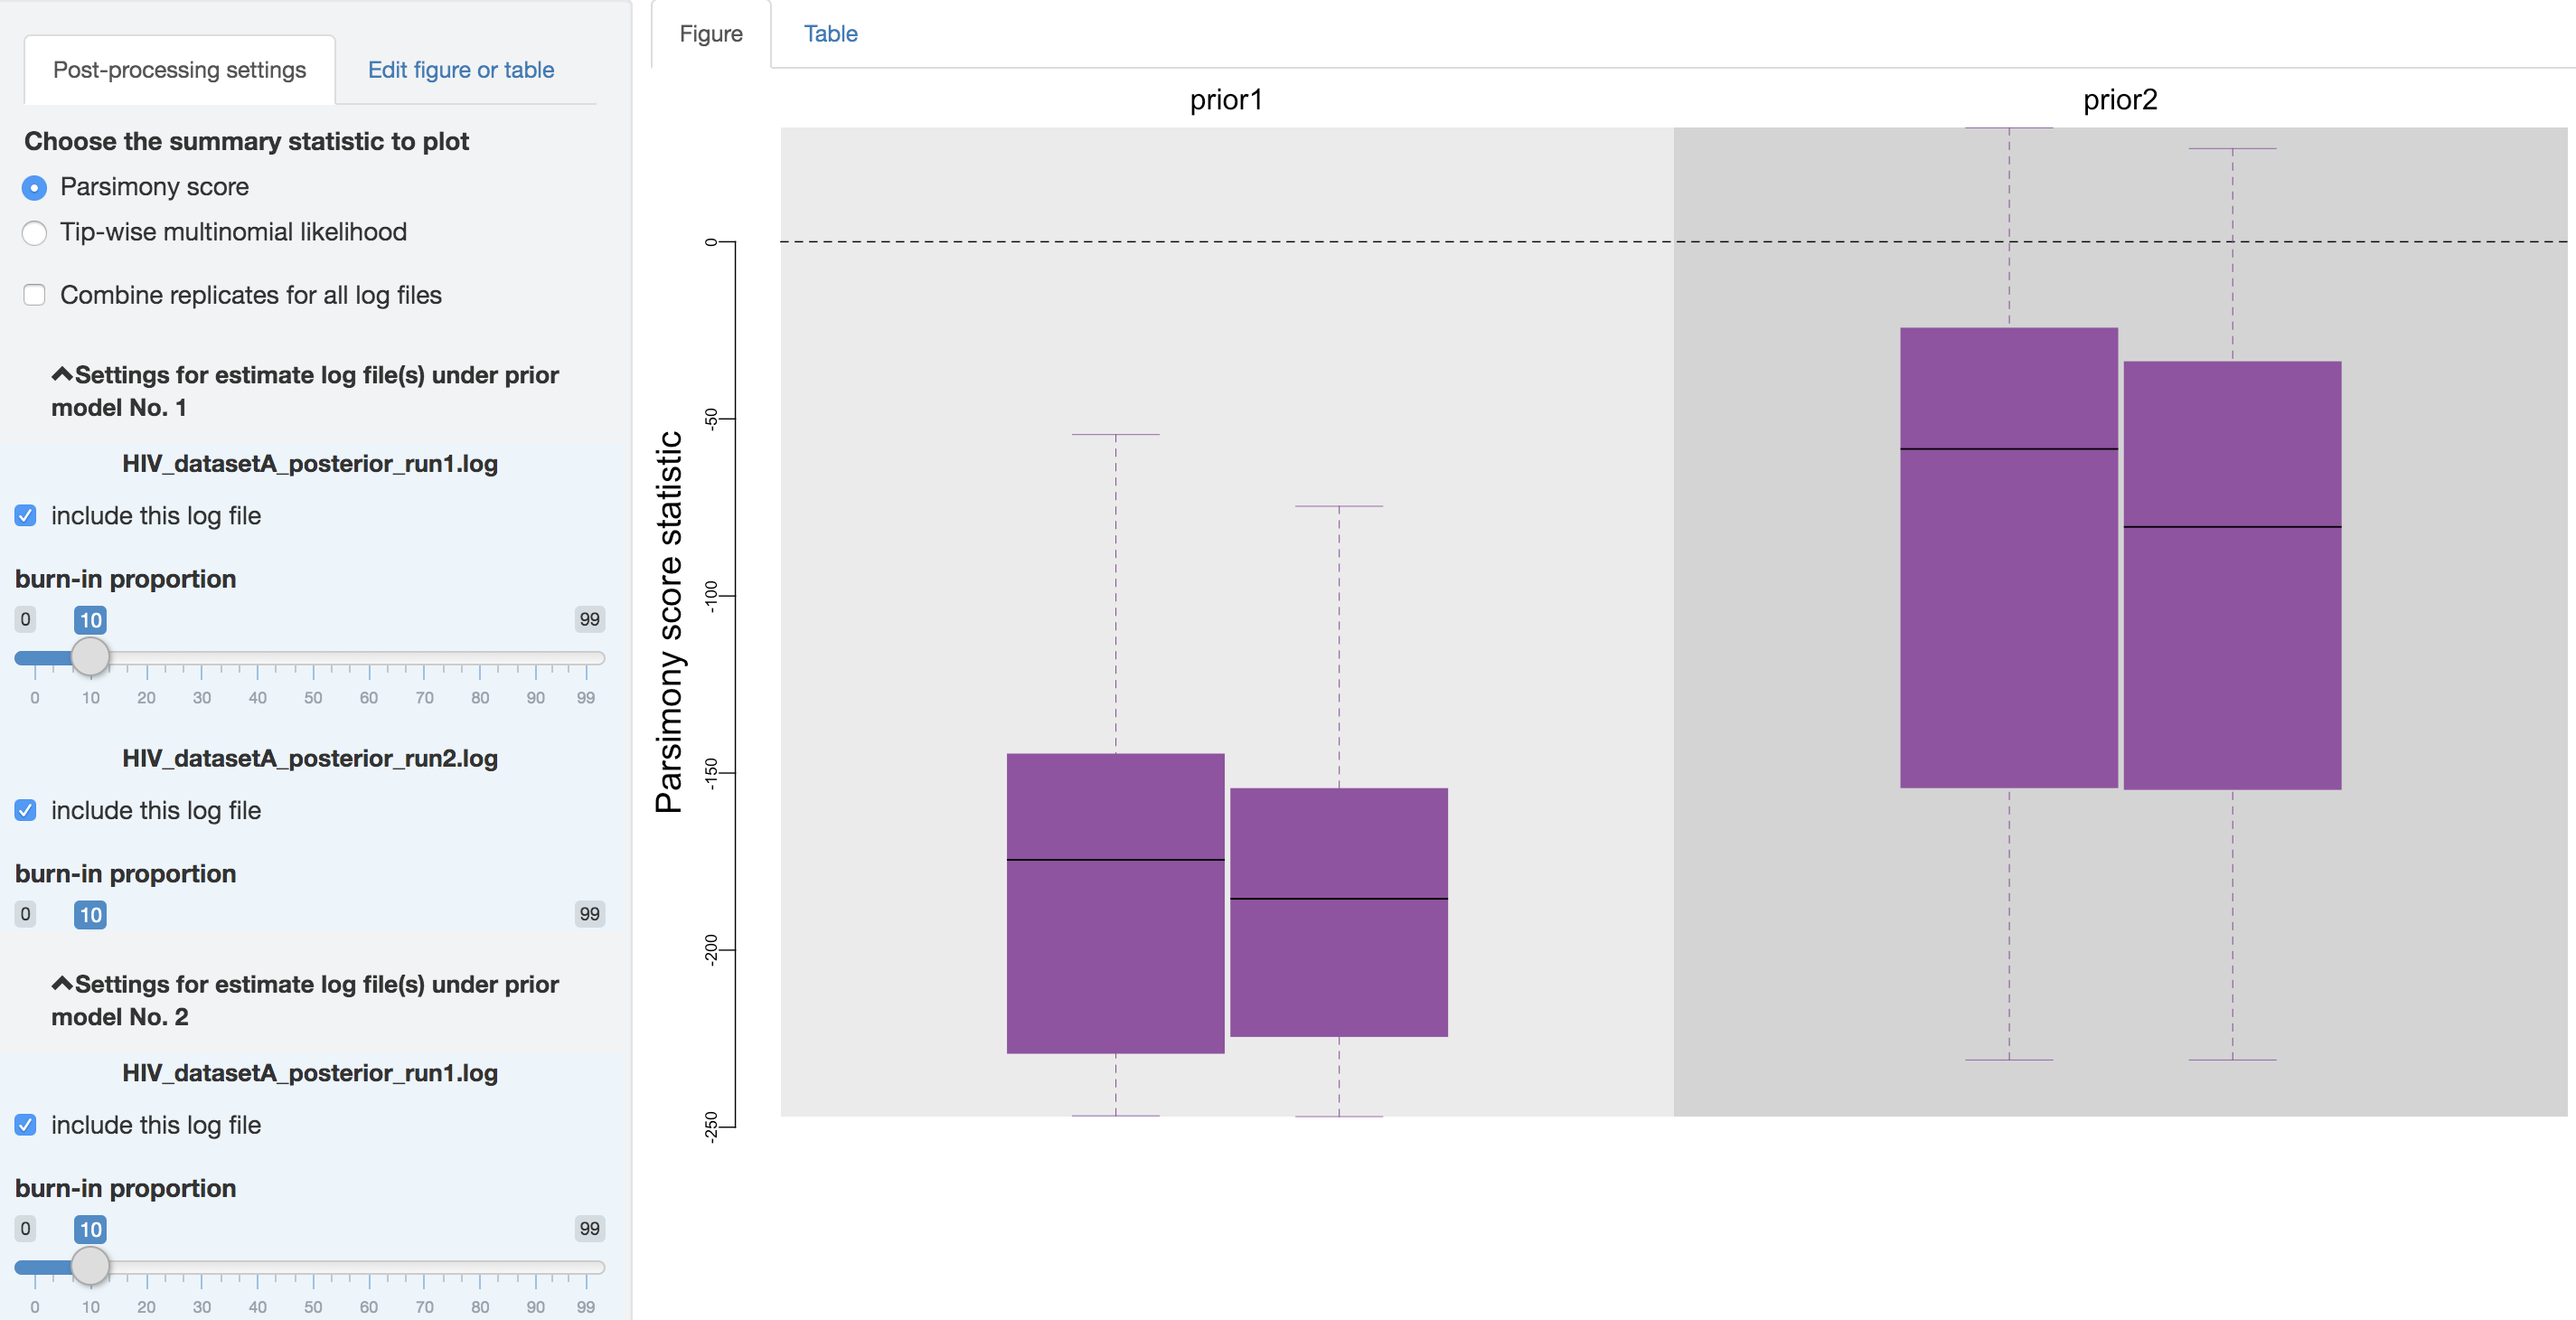Collapse the prior model No. 2 settings chevron
2576x1320 pixels.
point(62,984)
